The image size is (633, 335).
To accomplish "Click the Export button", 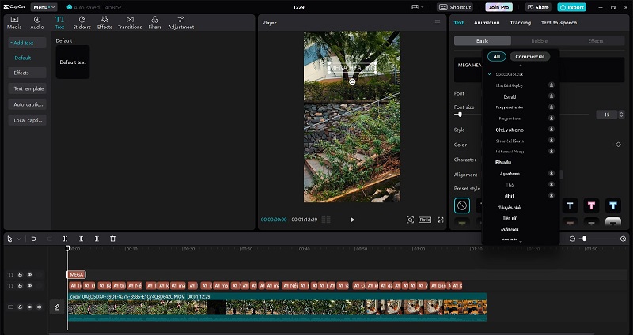I will (572, 7).
